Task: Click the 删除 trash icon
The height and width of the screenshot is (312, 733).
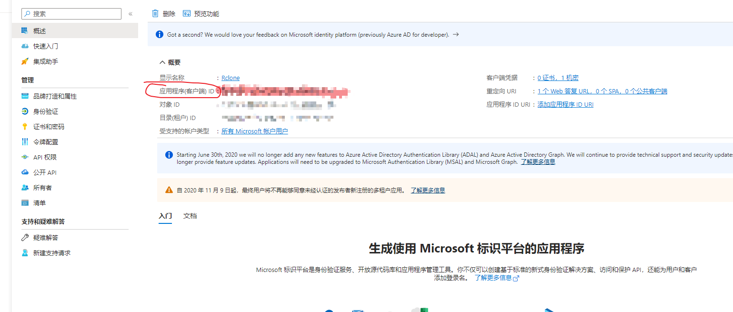Action: 155,14
